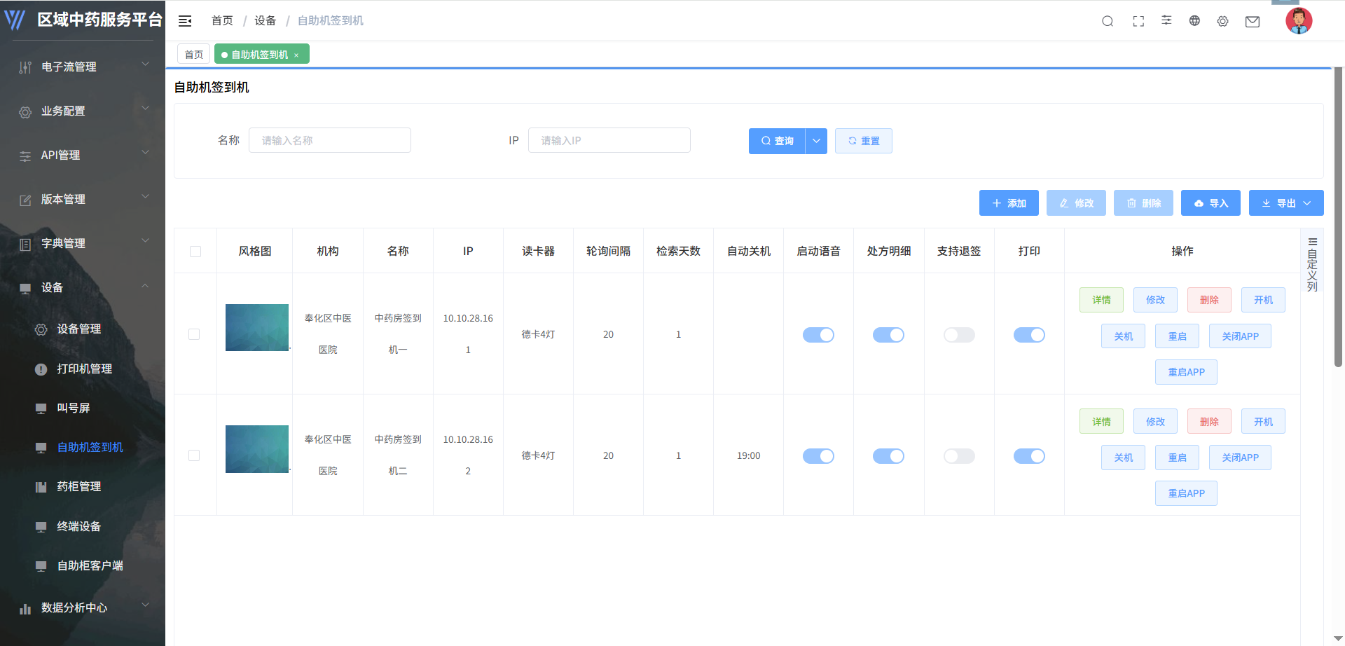Open 叫号屏 in the sidebar
The width and height of the screenshot is (1345, 646).
[74, 408]
